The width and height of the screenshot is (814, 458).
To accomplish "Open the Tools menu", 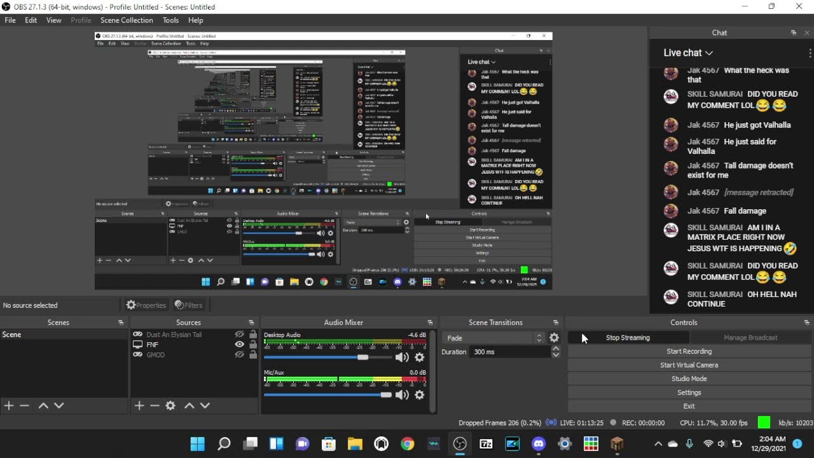I will click(170, 20).
